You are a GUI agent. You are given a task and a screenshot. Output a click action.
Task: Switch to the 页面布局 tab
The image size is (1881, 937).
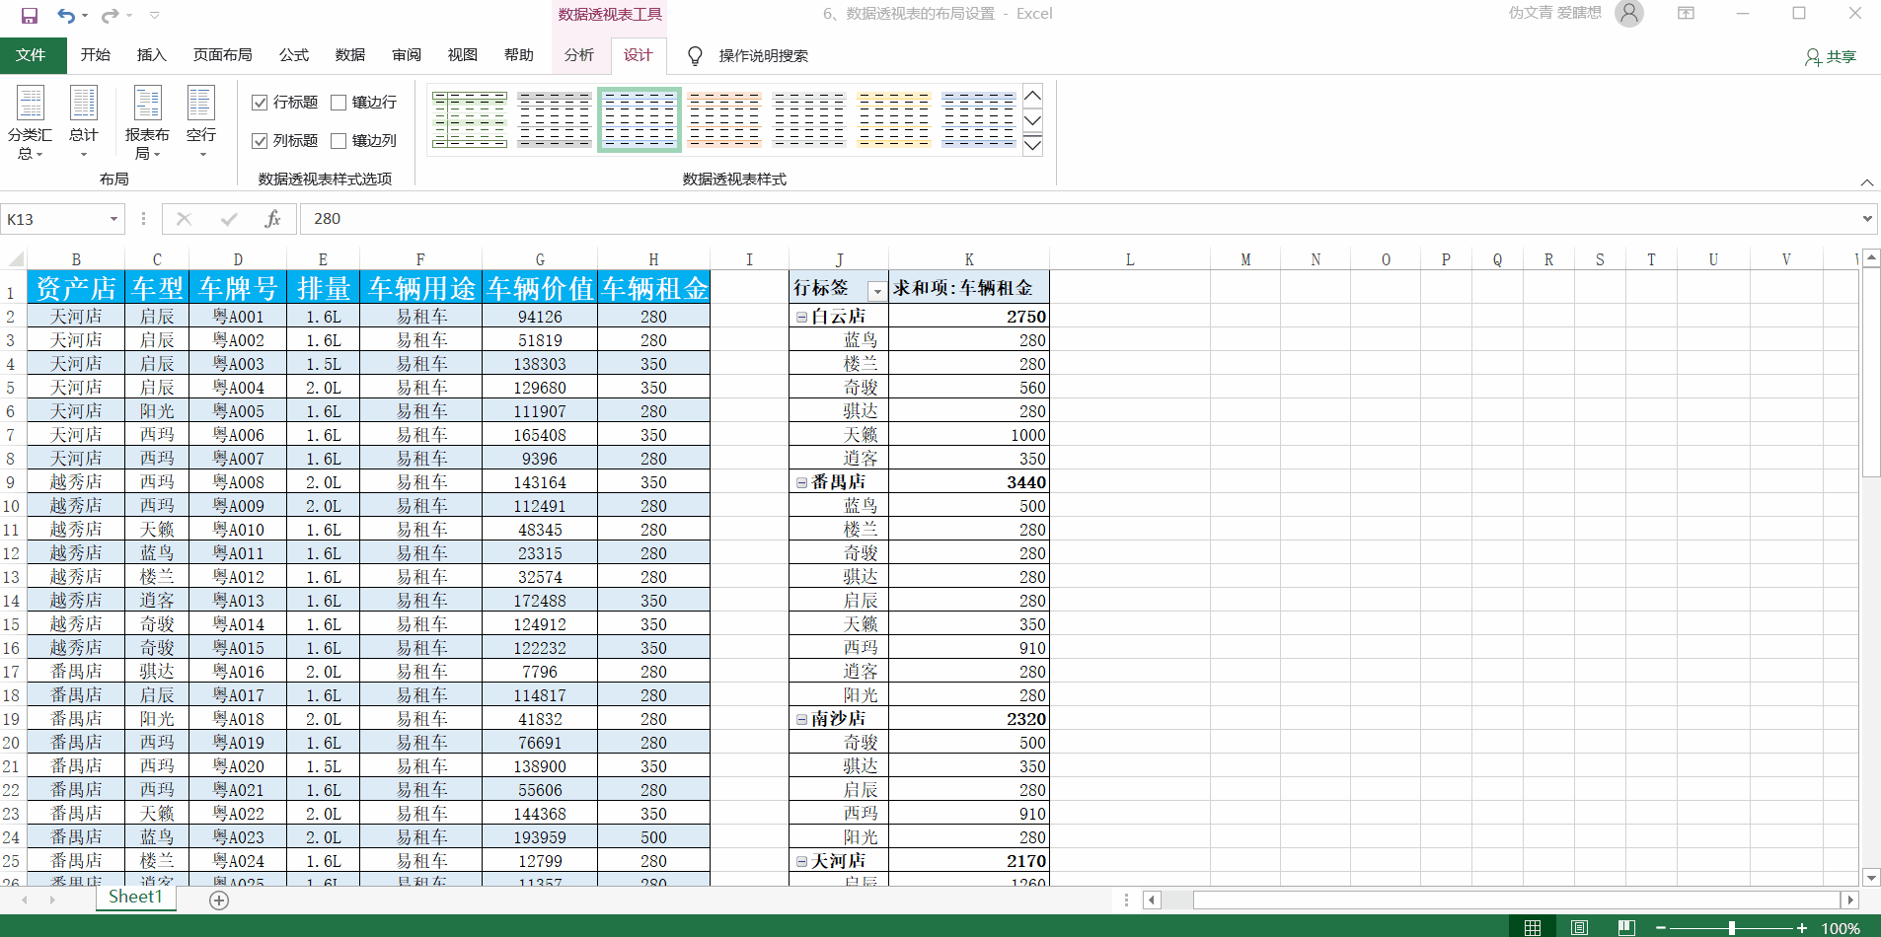[x=223, y=55]
